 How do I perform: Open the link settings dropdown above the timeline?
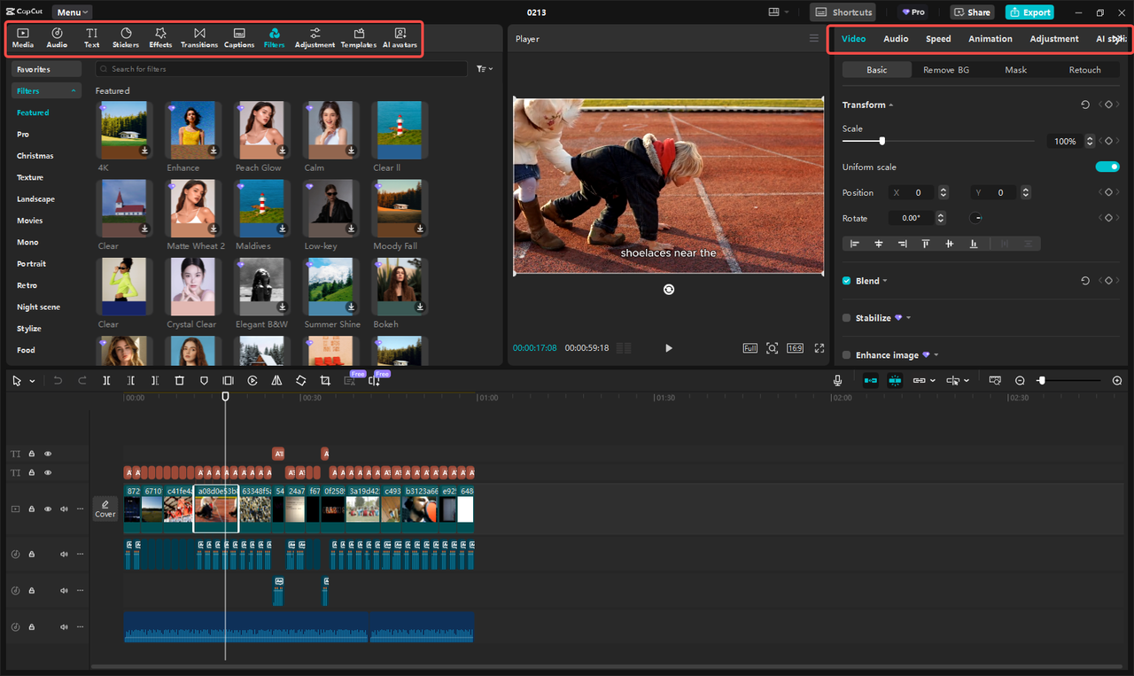[x=932, y=380]
